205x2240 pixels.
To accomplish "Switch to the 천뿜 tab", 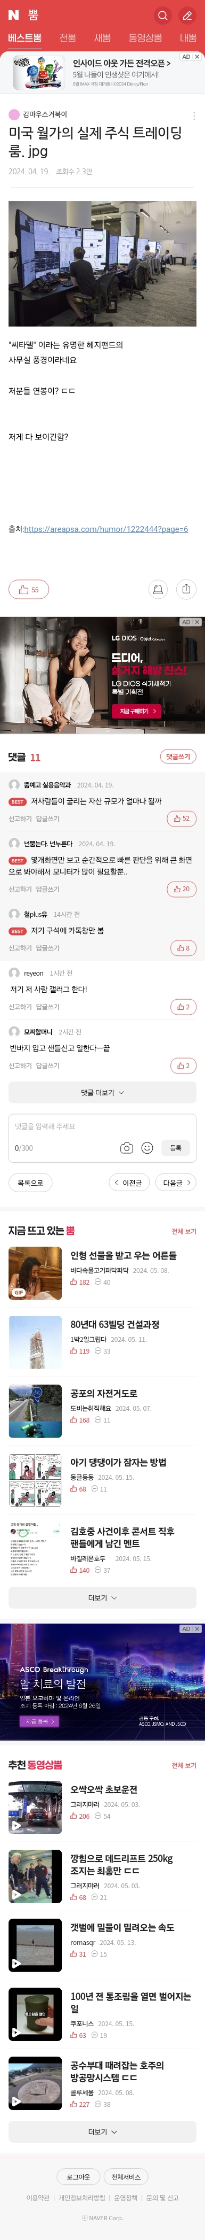I will pos(68,38).
